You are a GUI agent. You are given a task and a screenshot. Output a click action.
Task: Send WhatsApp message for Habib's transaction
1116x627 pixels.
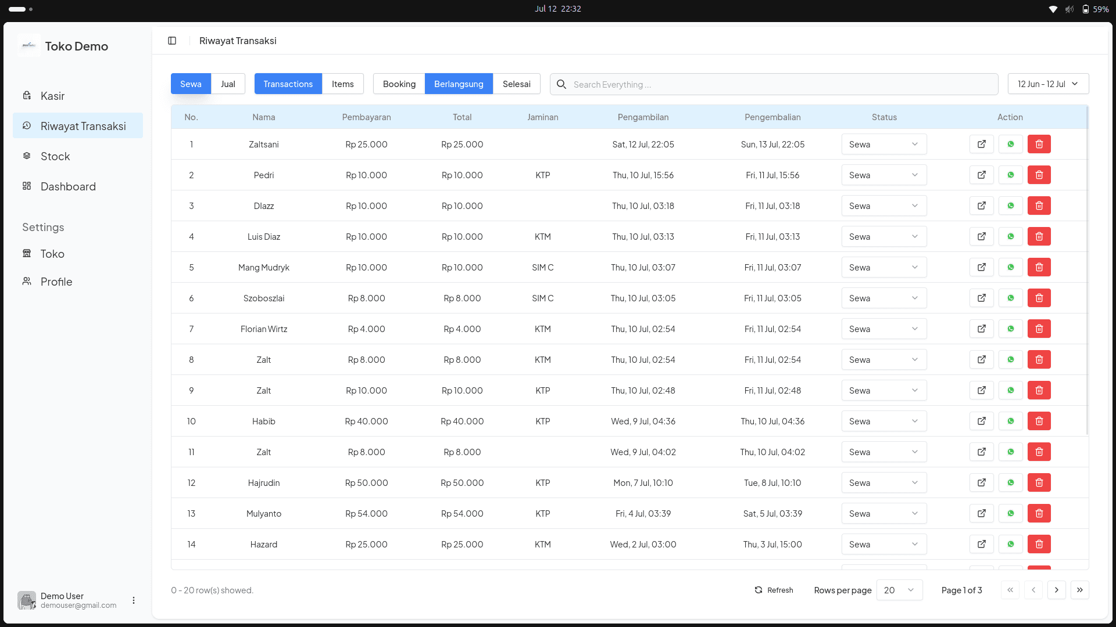(1011, 421)
